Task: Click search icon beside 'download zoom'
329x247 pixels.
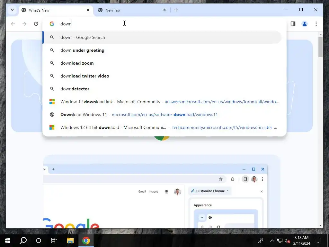Action: 52,63
